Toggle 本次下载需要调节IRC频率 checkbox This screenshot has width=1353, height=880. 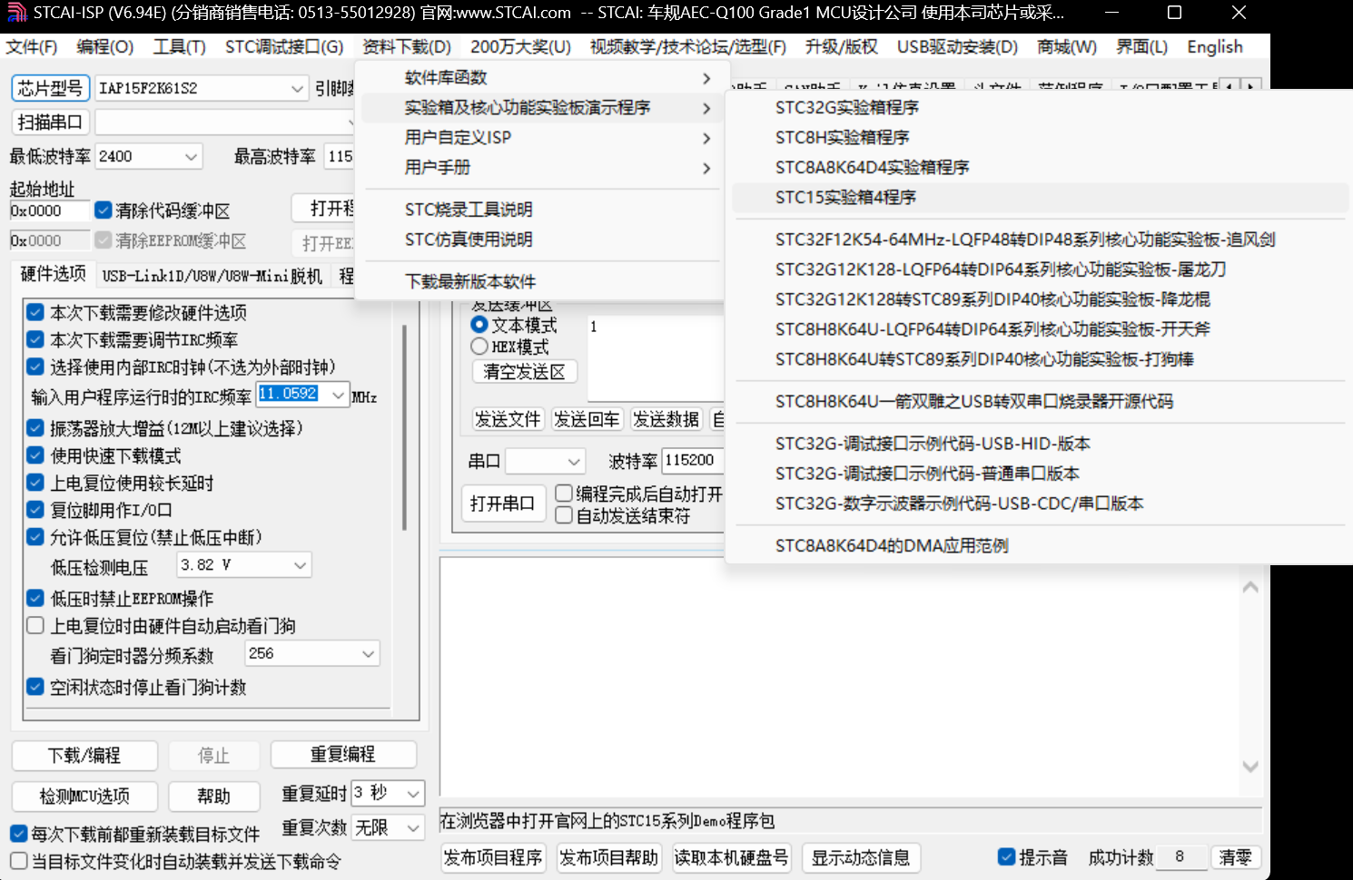pyautogui.click(x=35, y=339)
